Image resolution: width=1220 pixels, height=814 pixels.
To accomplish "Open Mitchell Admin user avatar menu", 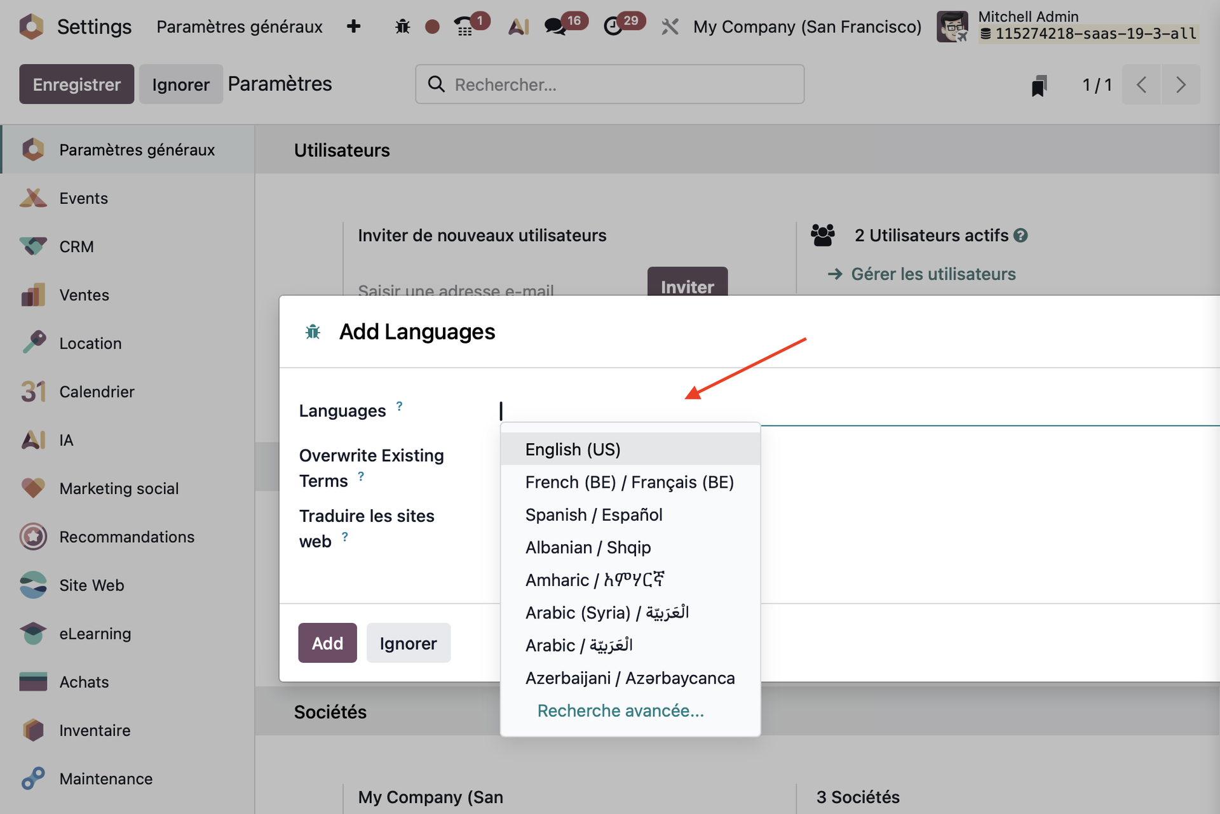I will click(952, 27).
